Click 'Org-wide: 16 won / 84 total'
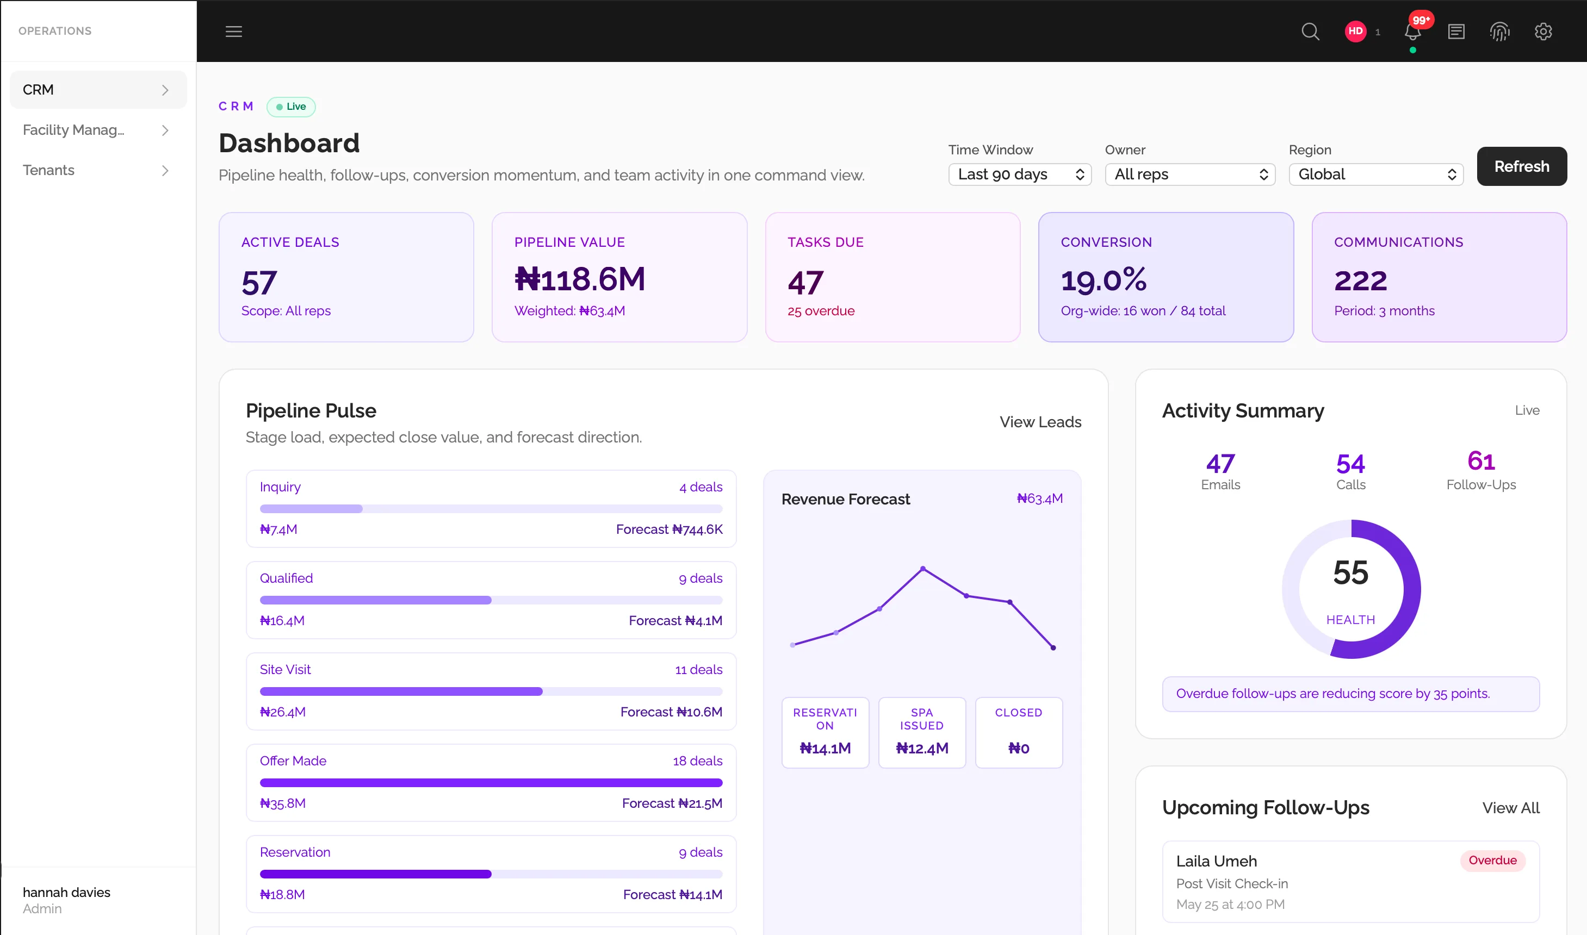This screenshot has height=935, width=1587. pos(1143,310)
